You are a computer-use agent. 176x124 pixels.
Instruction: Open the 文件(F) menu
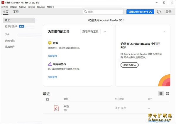5,7
